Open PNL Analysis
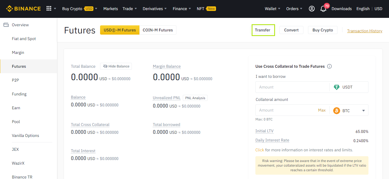Viewport: 389px width, 179px height. click(x=195, y=98)
